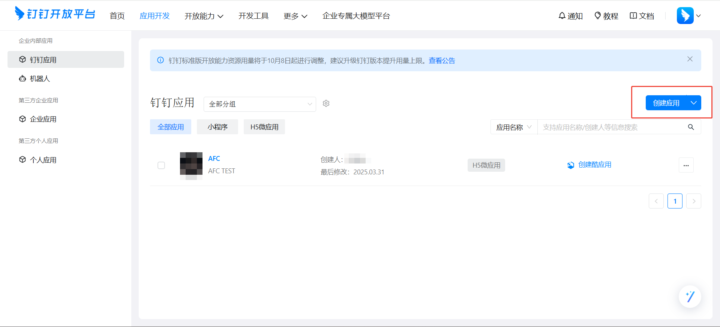Select page 1 in pagination
Viewport: 720px width, 327px height.
675,201
